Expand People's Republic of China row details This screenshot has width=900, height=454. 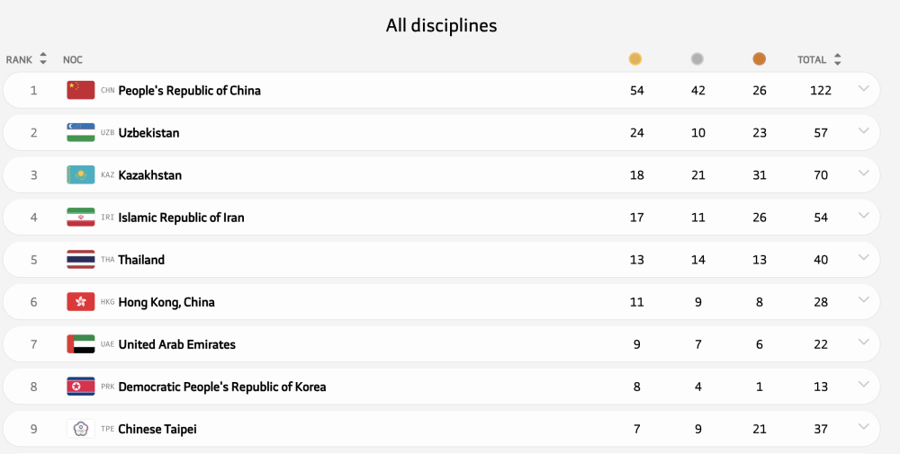click(864, 88)
